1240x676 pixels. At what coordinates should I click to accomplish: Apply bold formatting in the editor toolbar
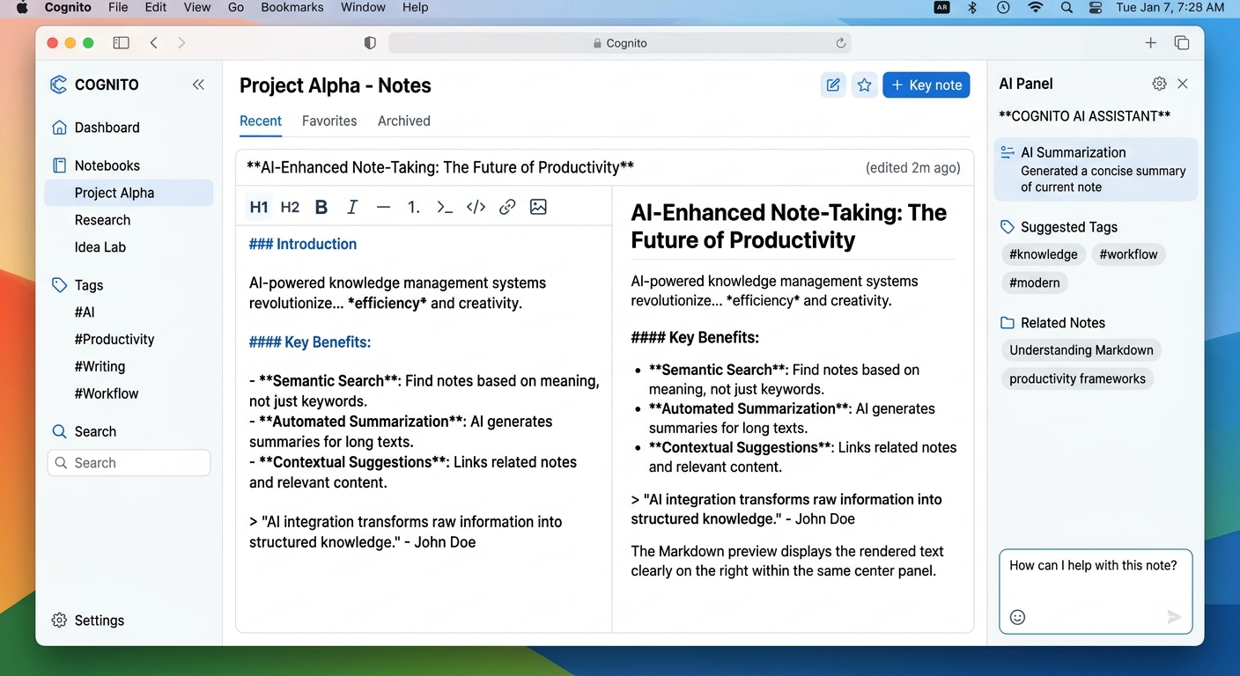[x=321, y=208]
